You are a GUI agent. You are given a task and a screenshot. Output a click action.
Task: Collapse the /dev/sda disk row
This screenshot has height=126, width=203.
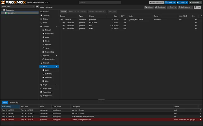click(60, 20)
